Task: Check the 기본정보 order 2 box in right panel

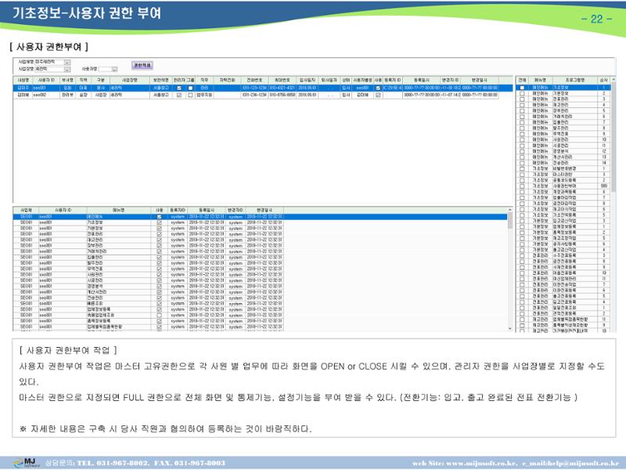Action: [x=522, y=93]
